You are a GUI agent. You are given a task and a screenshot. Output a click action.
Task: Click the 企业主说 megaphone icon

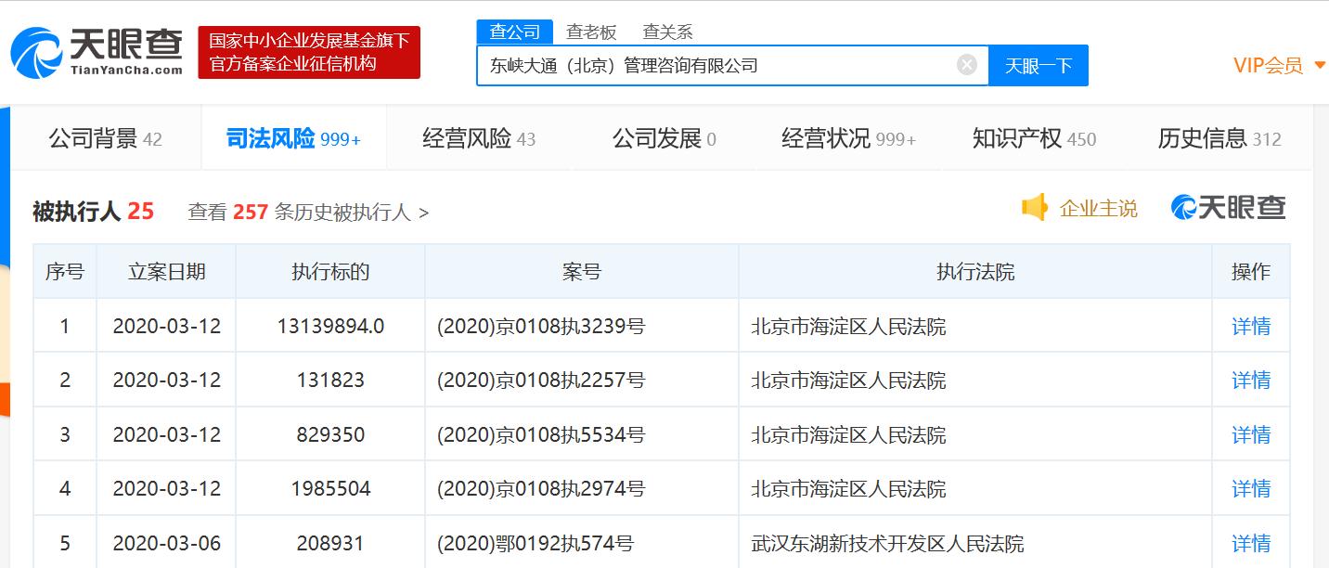[1034, 208]
